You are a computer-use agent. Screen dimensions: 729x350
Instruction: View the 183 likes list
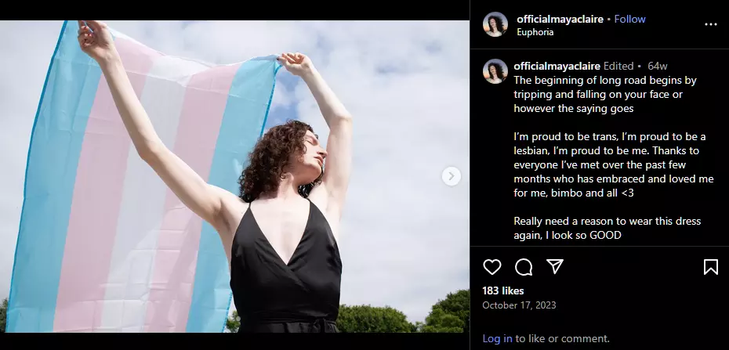503,290
